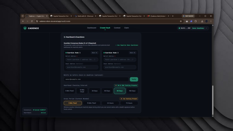The width and height of the screenshot is (233, 131).
Task: Apply the 5m Testing Preset for grace period
Action: click(x=129, y=99)
